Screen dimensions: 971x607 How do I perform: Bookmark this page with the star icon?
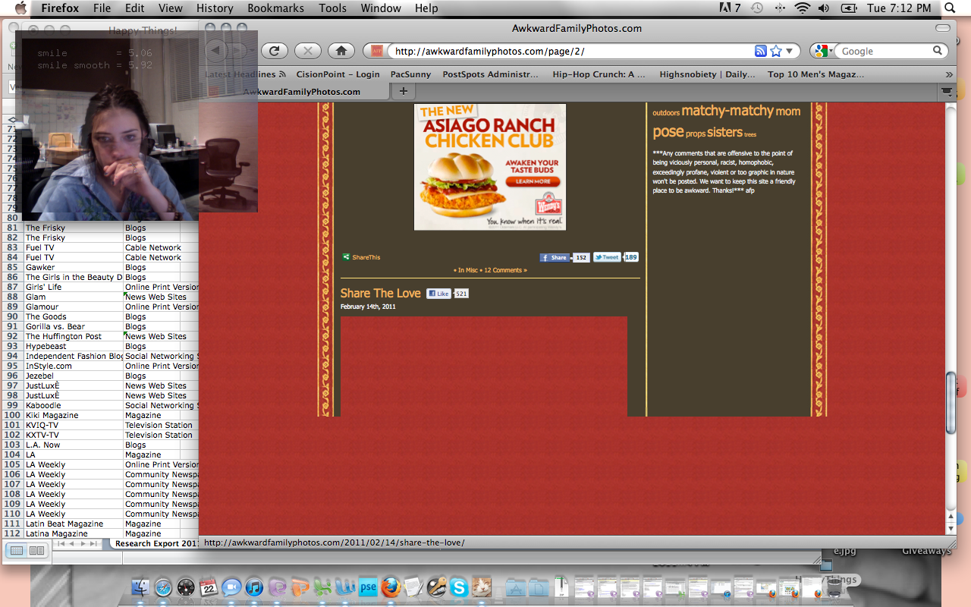tap(775, 51)
